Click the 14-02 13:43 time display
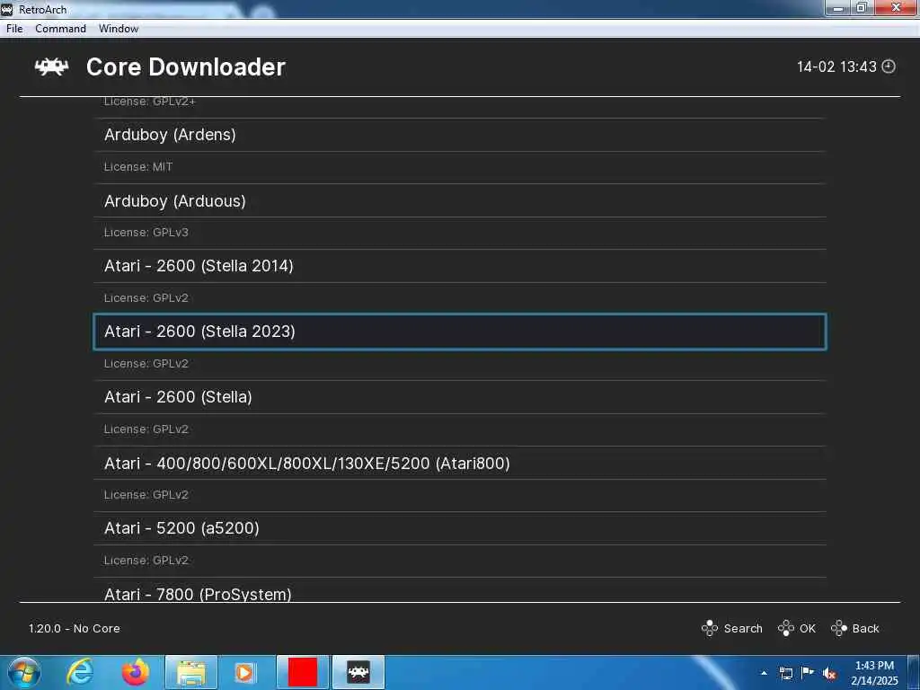This screenshot has width=920, height=690. (836, 66)
